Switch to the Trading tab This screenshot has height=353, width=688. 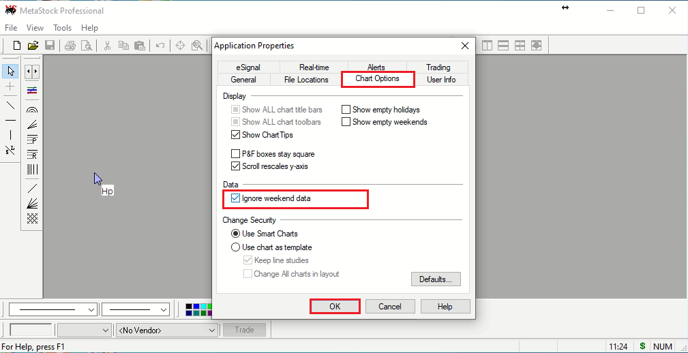coord(438,67)
